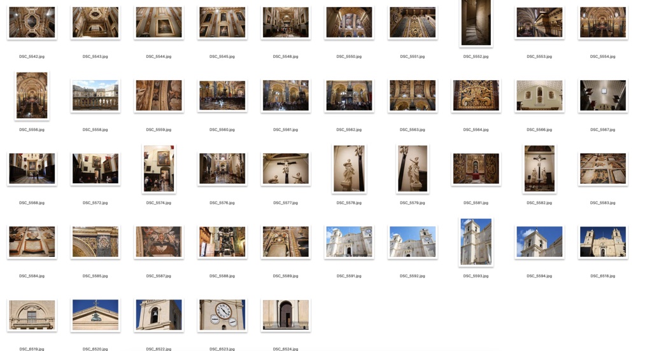The image size is (652, 351).
Task: Select the DSC_5554.jpg thumbnail
Action: pyautogui.click(x=603, y=22)
